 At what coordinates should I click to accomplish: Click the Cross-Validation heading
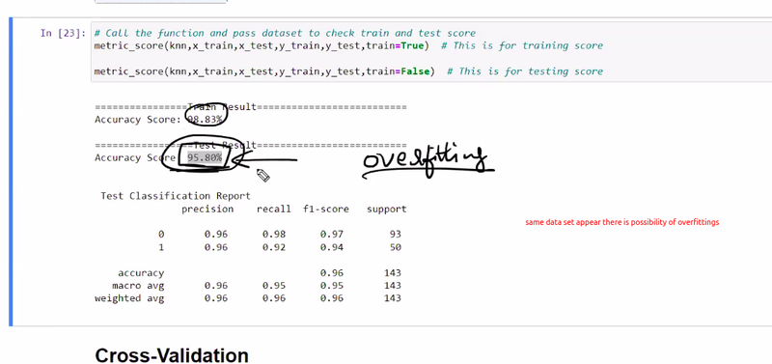[172, 355]
